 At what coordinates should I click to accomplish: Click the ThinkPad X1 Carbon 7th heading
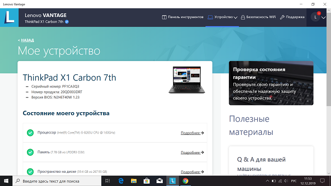point(70,78)
